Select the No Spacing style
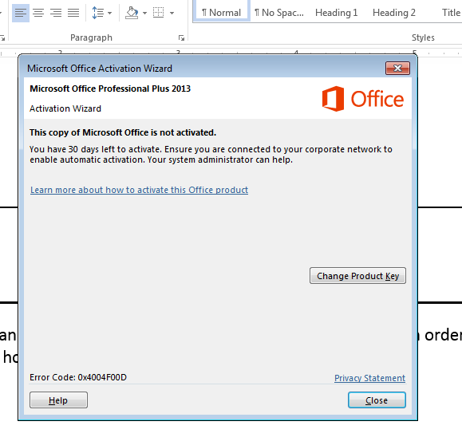Screen dimensions: 462x441 (x=279, y=13)
